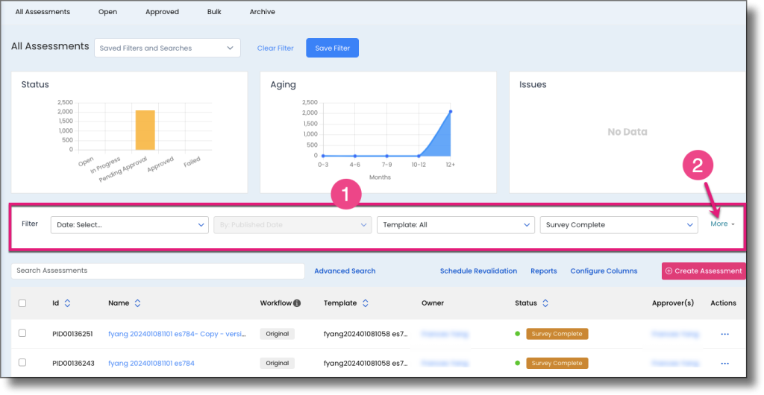Switch to the Approved tab
This screenshot has width=764, height=395.
(162, 12)
